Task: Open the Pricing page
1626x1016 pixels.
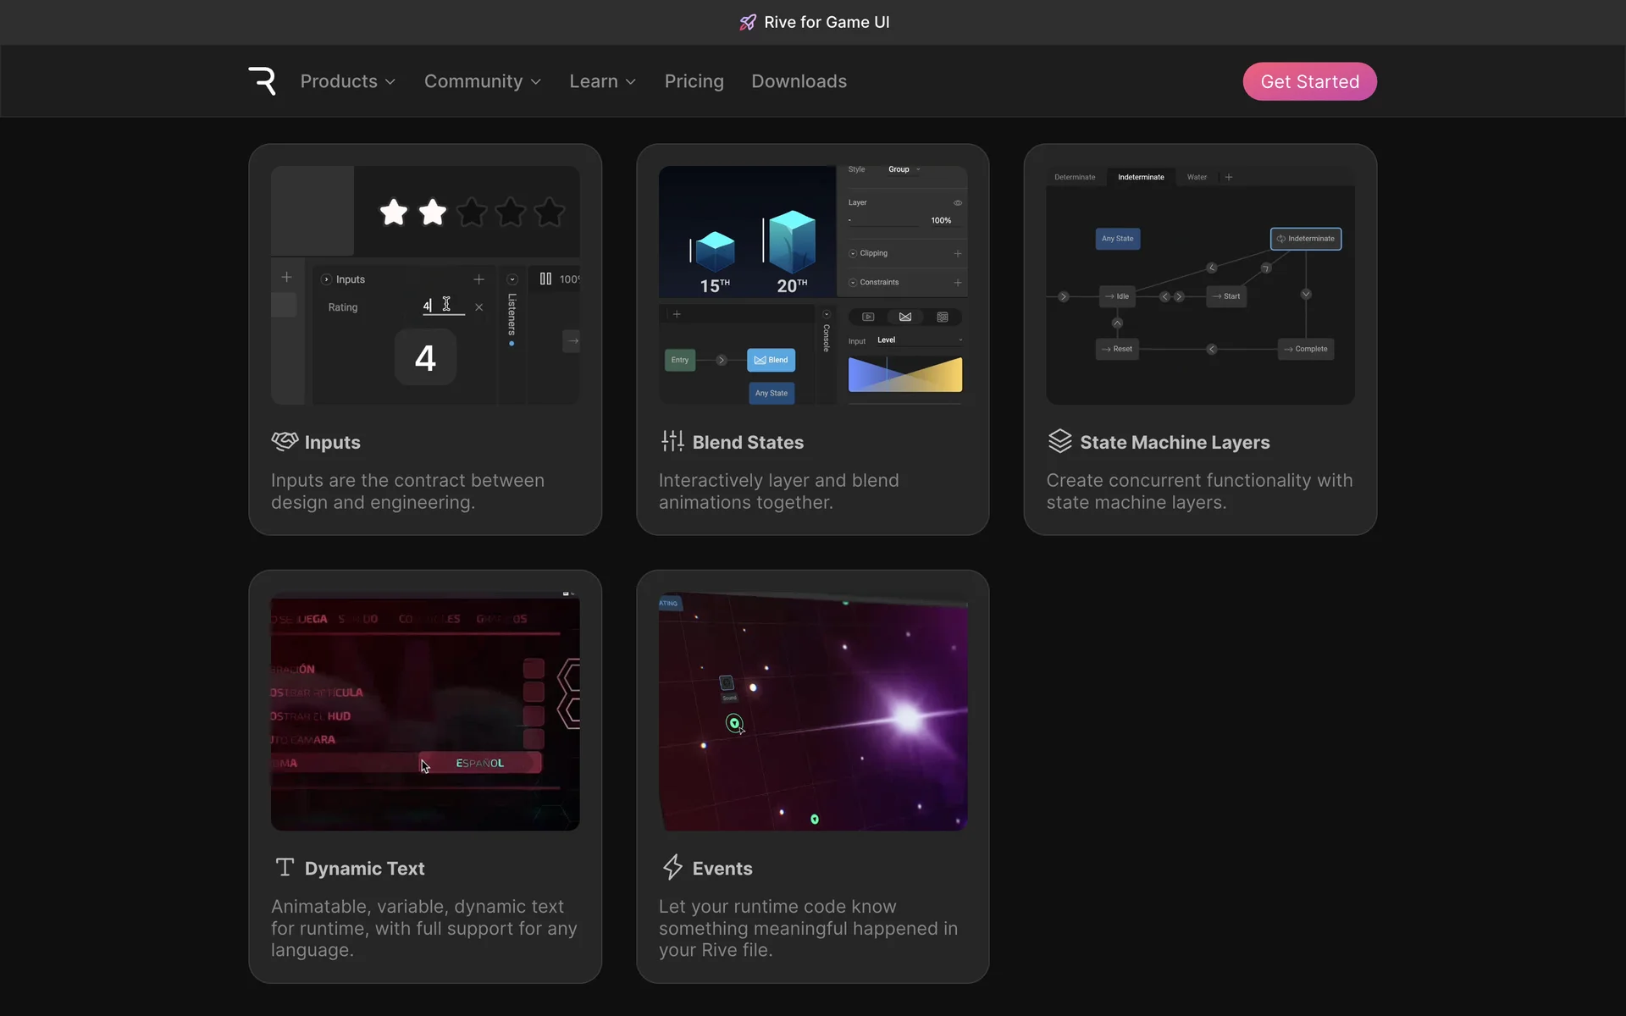Action: pos(694,81)
